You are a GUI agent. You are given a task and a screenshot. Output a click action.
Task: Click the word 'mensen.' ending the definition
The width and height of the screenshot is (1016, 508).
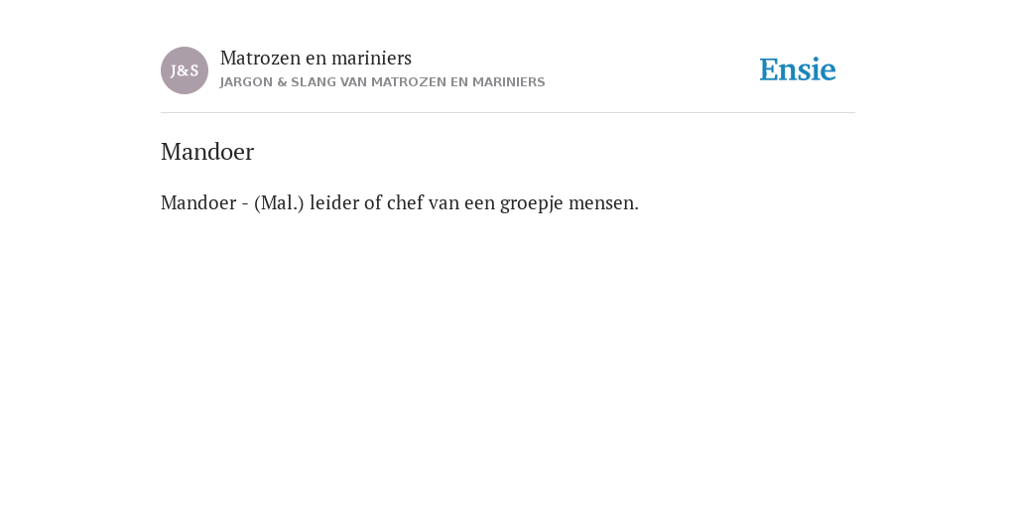click(603, 203)
